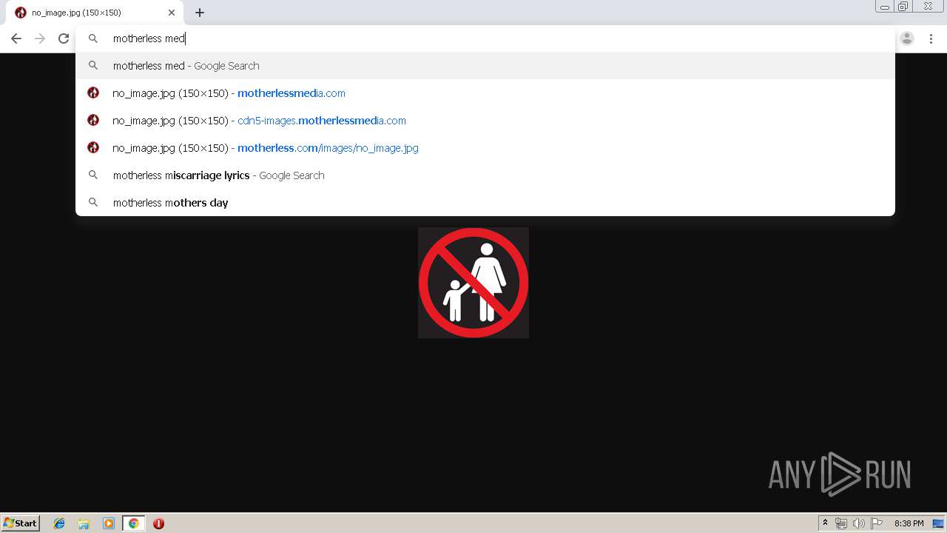
Task: Pick the cdn5-images.motherlessmedia.com suggestion
Action: pyautogui.click(x=485, y=121)
